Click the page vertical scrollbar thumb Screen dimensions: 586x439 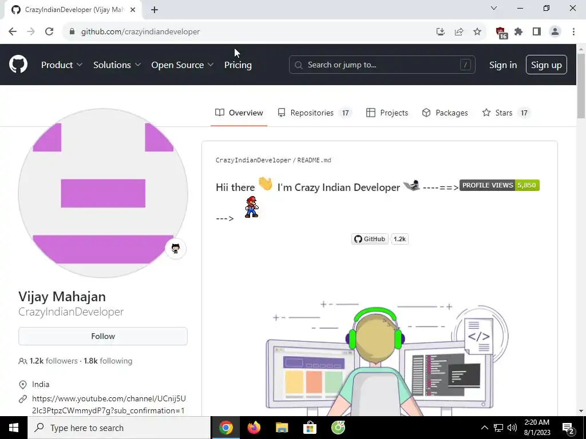(x=581, y=86)
